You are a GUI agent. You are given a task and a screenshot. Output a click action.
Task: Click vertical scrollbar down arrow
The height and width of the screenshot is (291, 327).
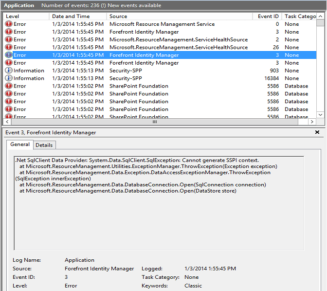pos(320,114)
